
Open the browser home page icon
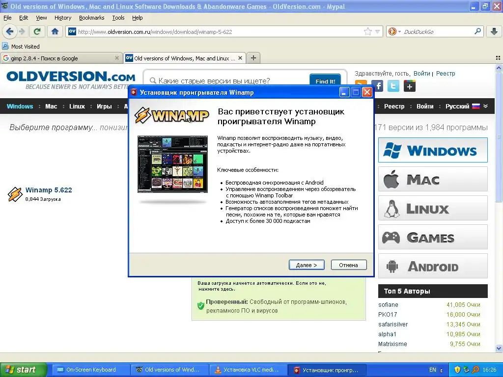click(55, 31)
